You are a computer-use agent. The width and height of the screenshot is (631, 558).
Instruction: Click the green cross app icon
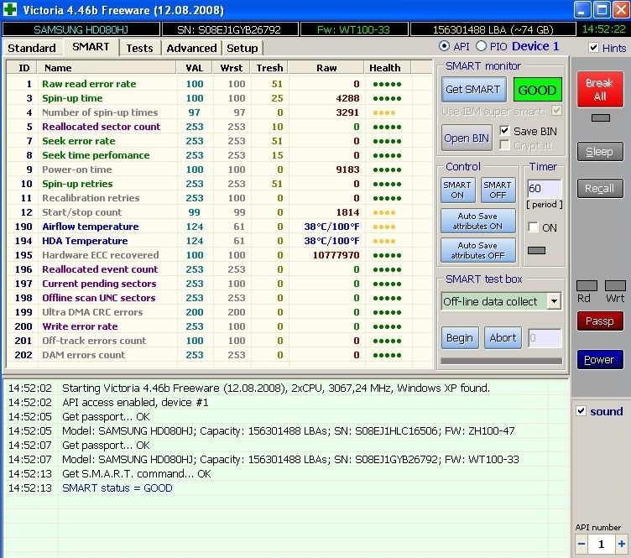10,9
